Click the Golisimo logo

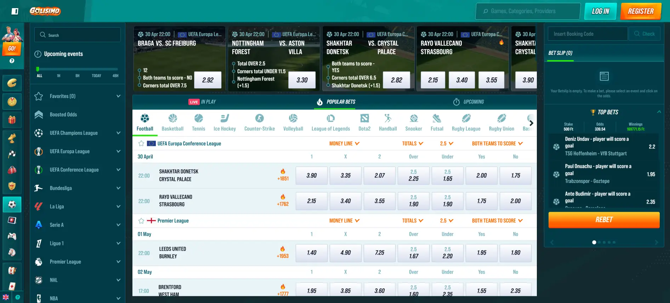pos(45,11)
